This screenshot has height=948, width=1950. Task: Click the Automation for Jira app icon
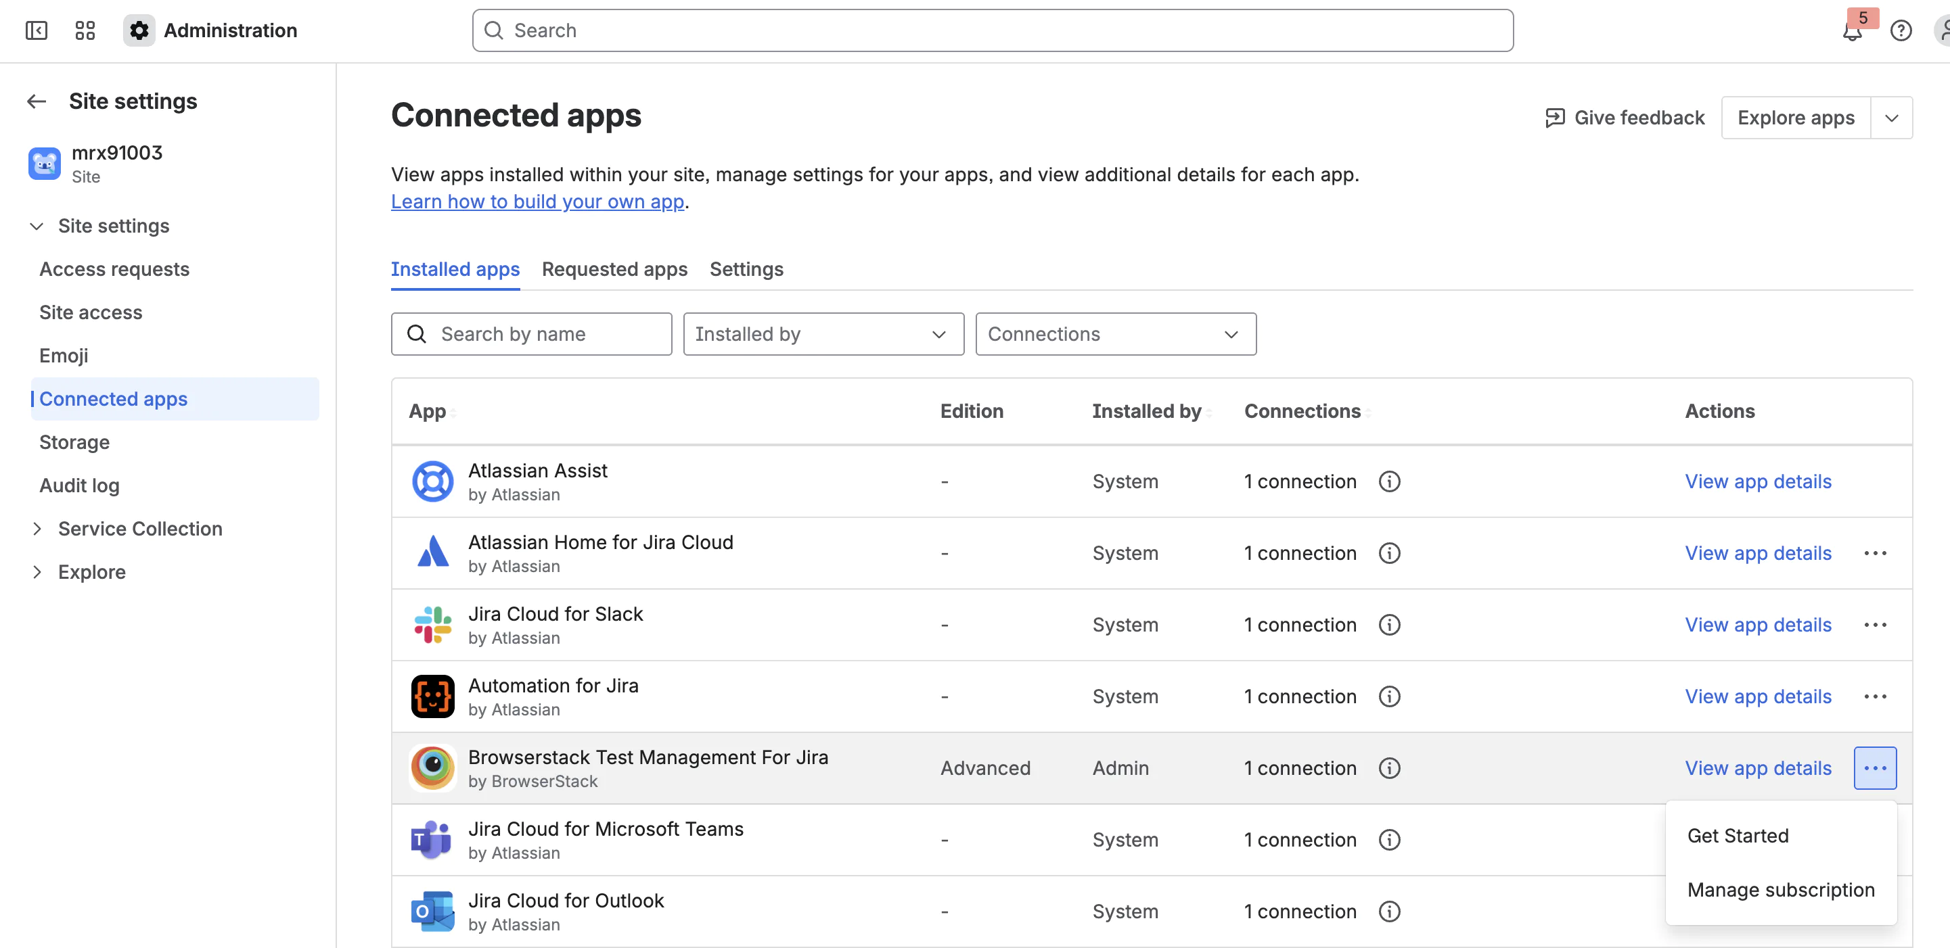[432, 696]
